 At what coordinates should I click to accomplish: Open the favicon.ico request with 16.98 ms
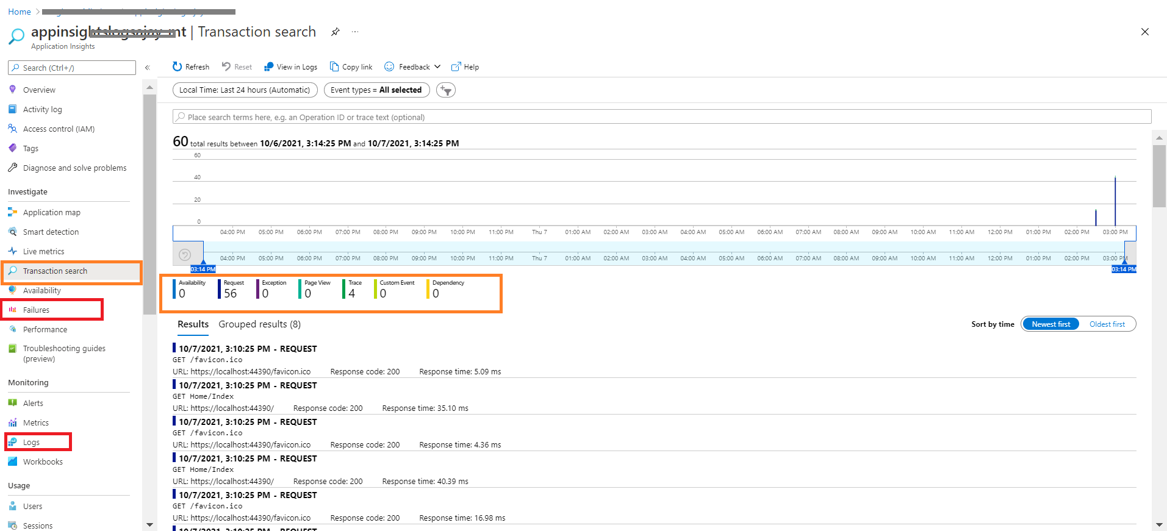[x=654, y=506]
